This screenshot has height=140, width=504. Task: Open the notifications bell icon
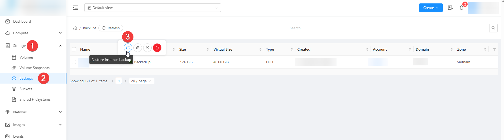(462, 8)
